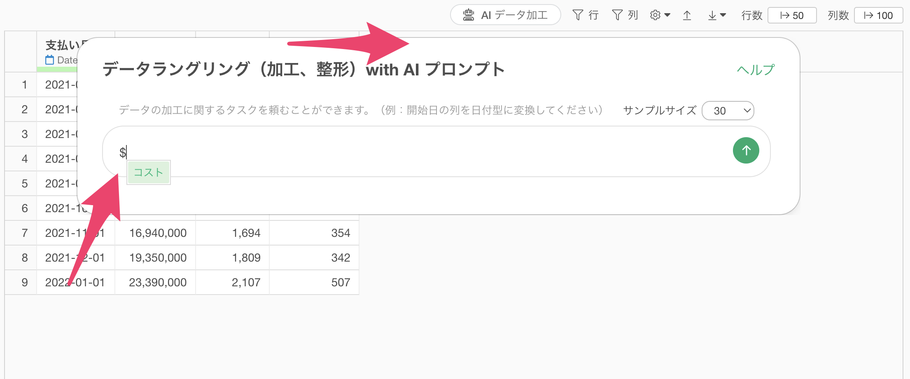Screen dimensions: 910x379
Task: Open the download arrow dropdown
Action: pyautogui.click(x=717, y=15)
